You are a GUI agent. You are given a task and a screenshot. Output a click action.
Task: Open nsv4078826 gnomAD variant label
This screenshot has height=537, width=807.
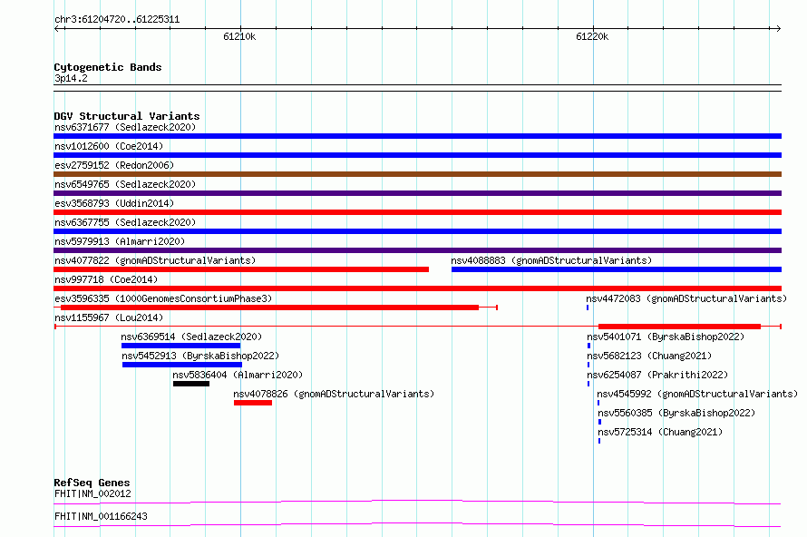tap(334, 394)
